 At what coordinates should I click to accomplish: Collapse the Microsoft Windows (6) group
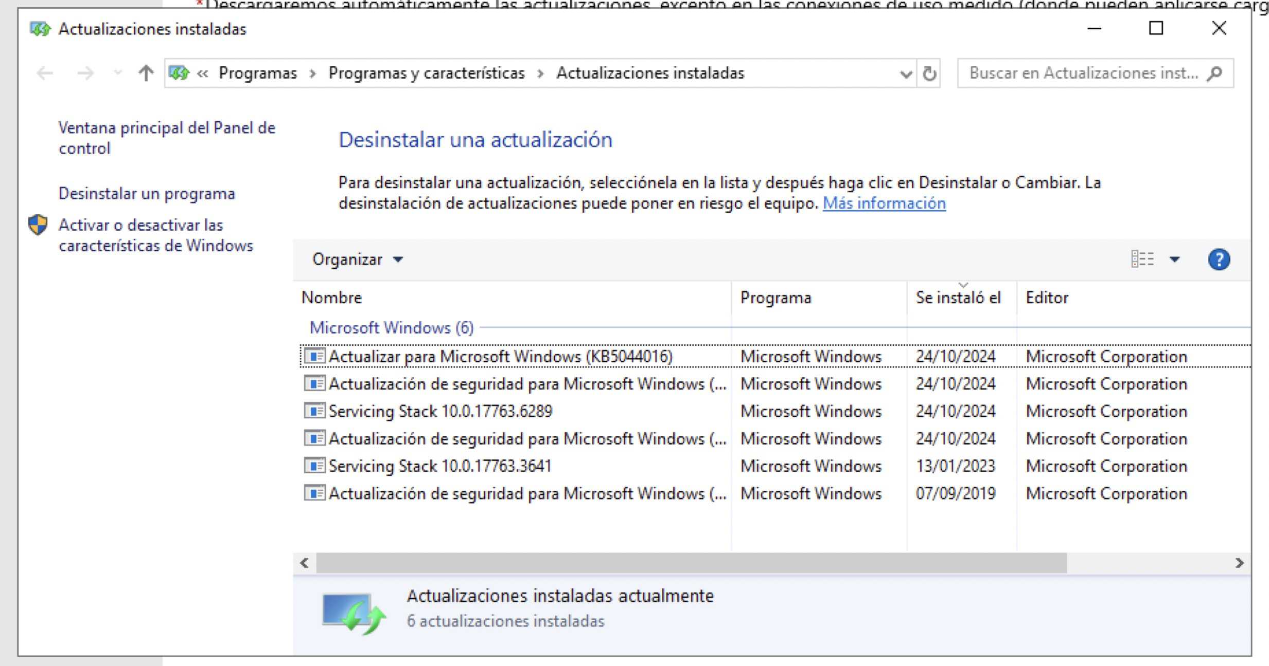(391, 327)
